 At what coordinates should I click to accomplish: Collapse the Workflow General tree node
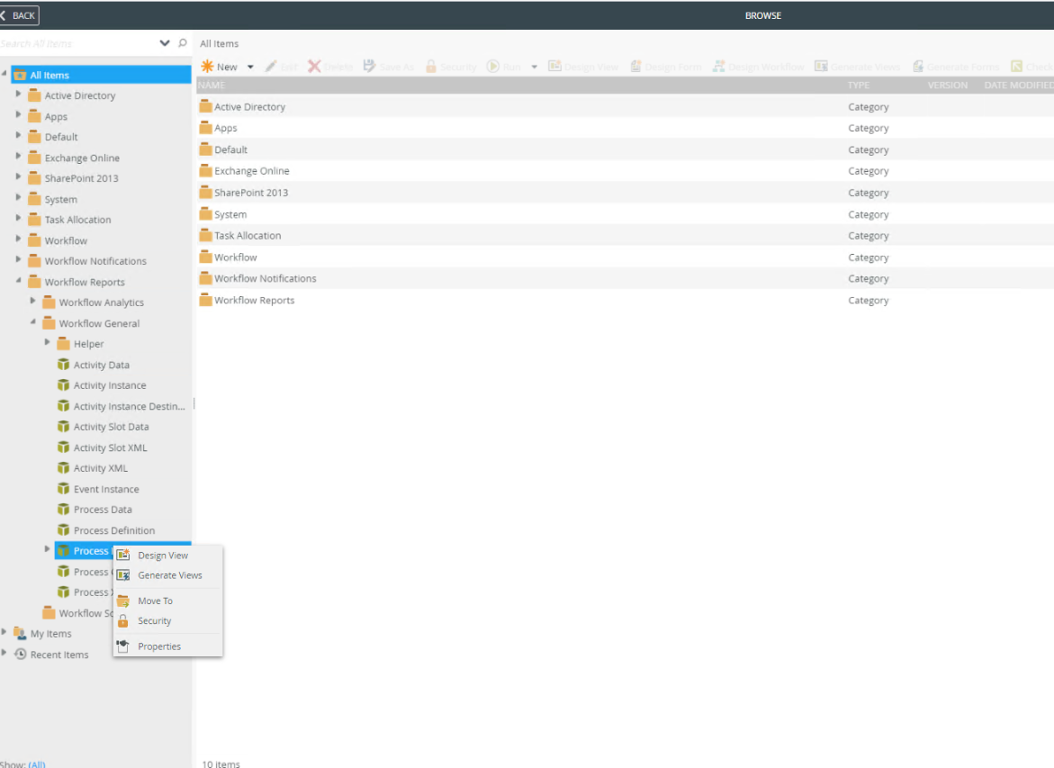click(x=32, y=322)
